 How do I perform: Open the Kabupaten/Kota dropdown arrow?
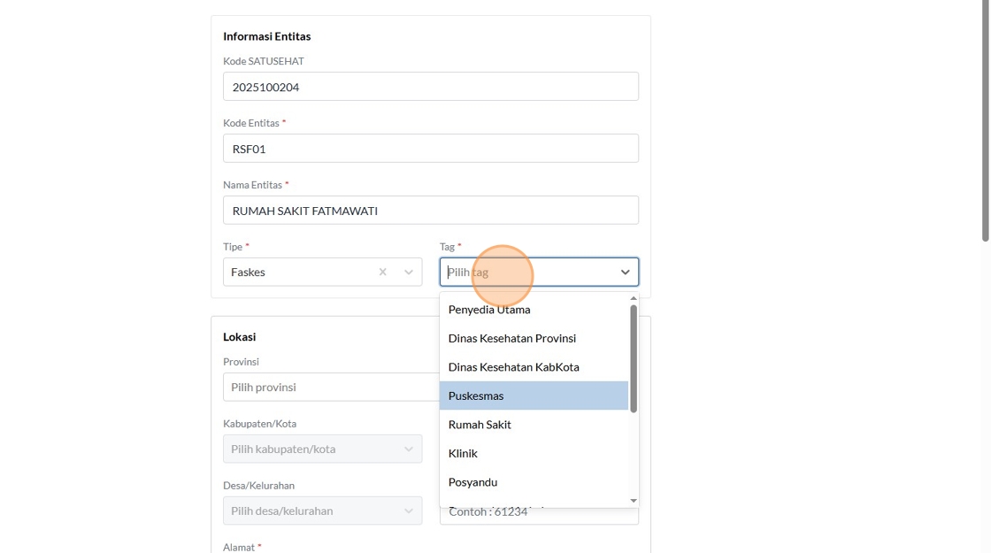click(x=409, y=449)
